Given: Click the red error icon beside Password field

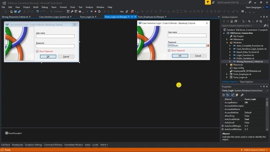Looking at the screenshot, I should click(208, 46).
